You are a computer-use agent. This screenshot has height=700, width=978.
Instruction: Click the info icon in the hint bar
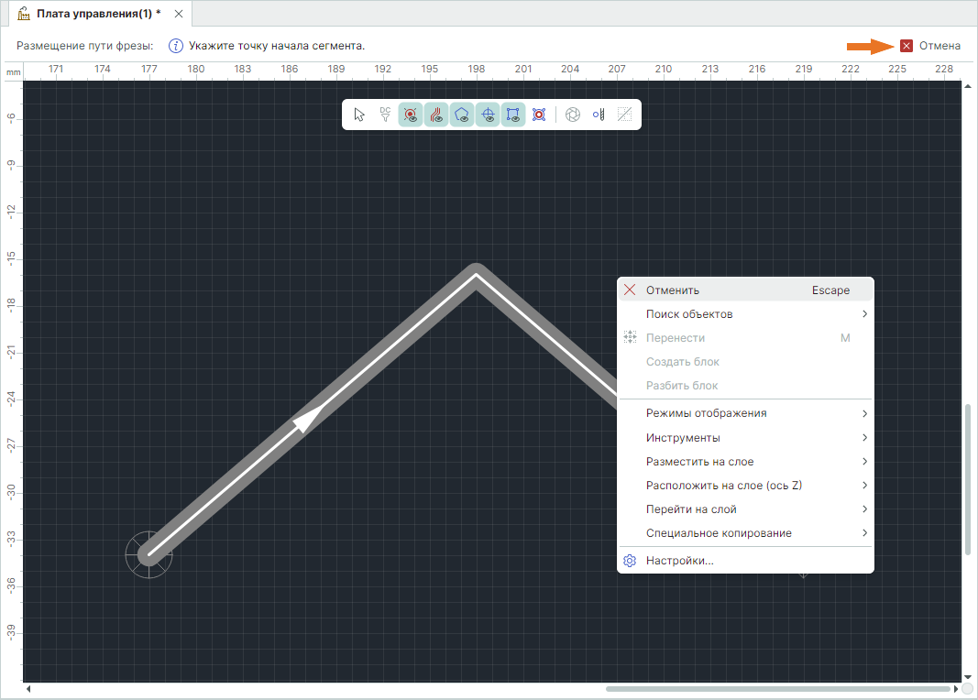pos(176,45)
